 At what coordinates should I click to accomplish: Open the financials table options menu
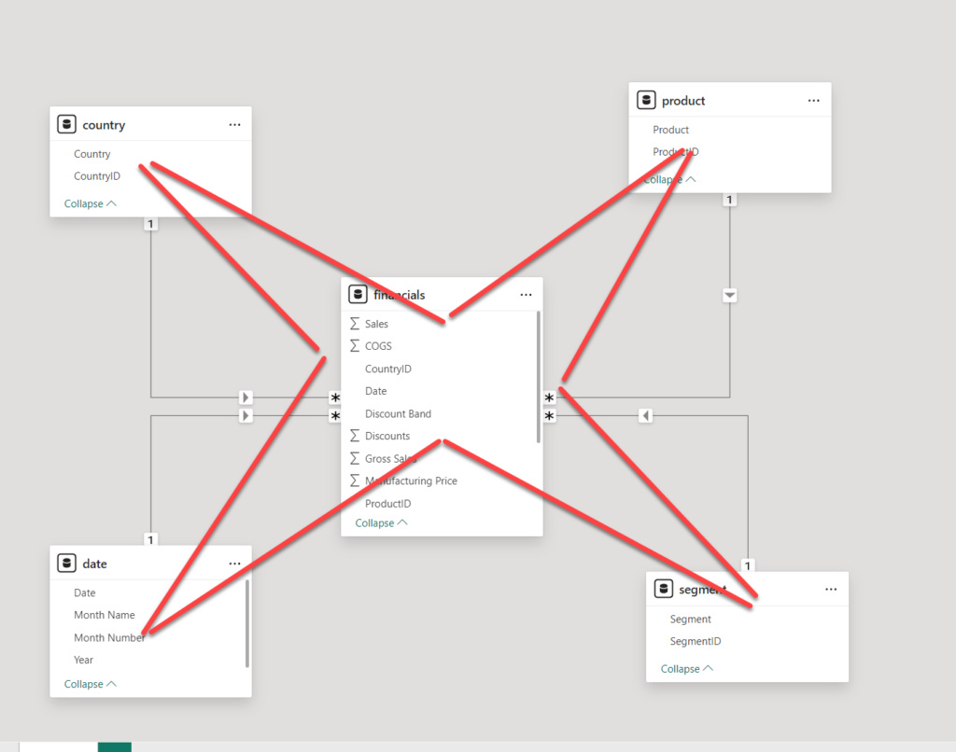tap(526, 295)
